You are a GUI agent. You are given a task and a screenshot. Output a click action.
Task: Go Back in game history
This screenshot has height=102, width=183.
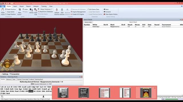click(106, 9)
